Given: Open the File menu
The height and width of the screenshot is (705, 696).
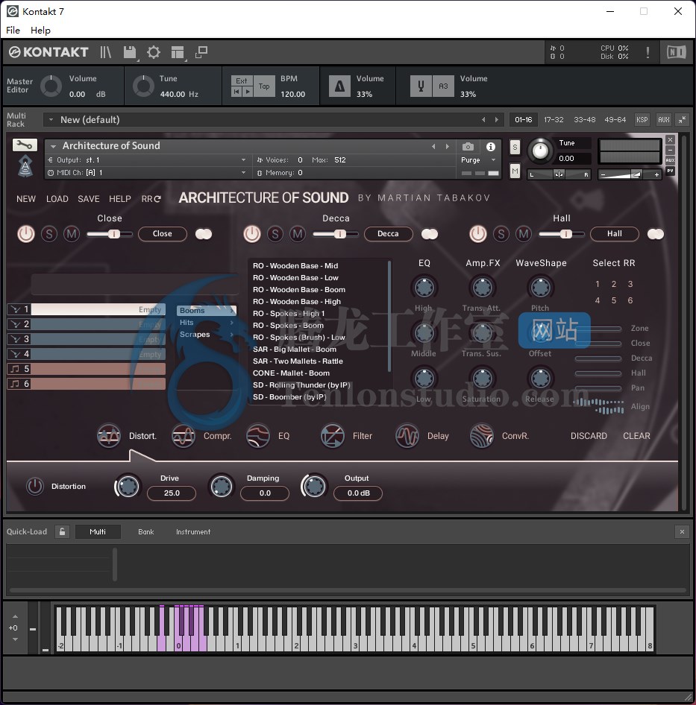Looking at the screenshot, I should (x=13, y=30).
